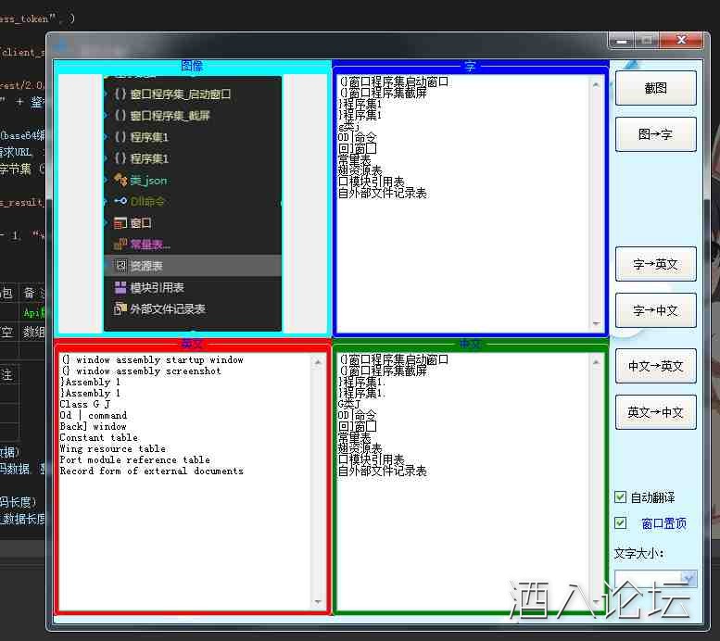The height and width of the screenshot is (641, 720).
Task: Toggle the 窗口置顶 checkbox
Action: click(621, 523)
